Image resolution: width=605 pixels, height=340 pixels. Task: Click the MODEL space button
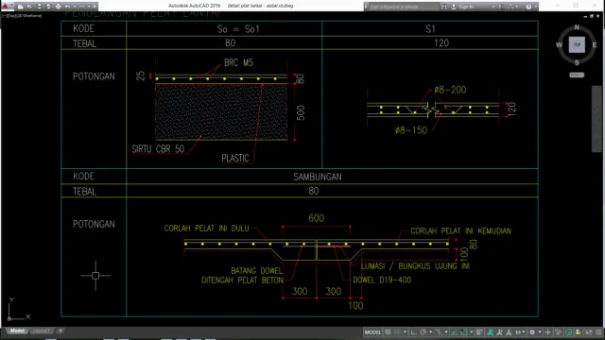click(372, 332)
